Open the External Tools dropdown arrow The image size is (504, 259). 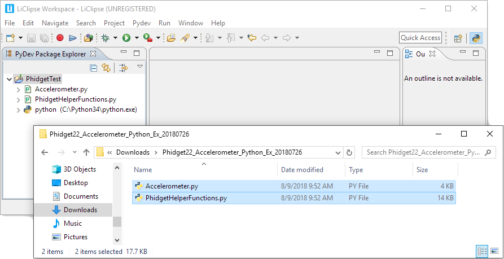(x=158, y=38)
